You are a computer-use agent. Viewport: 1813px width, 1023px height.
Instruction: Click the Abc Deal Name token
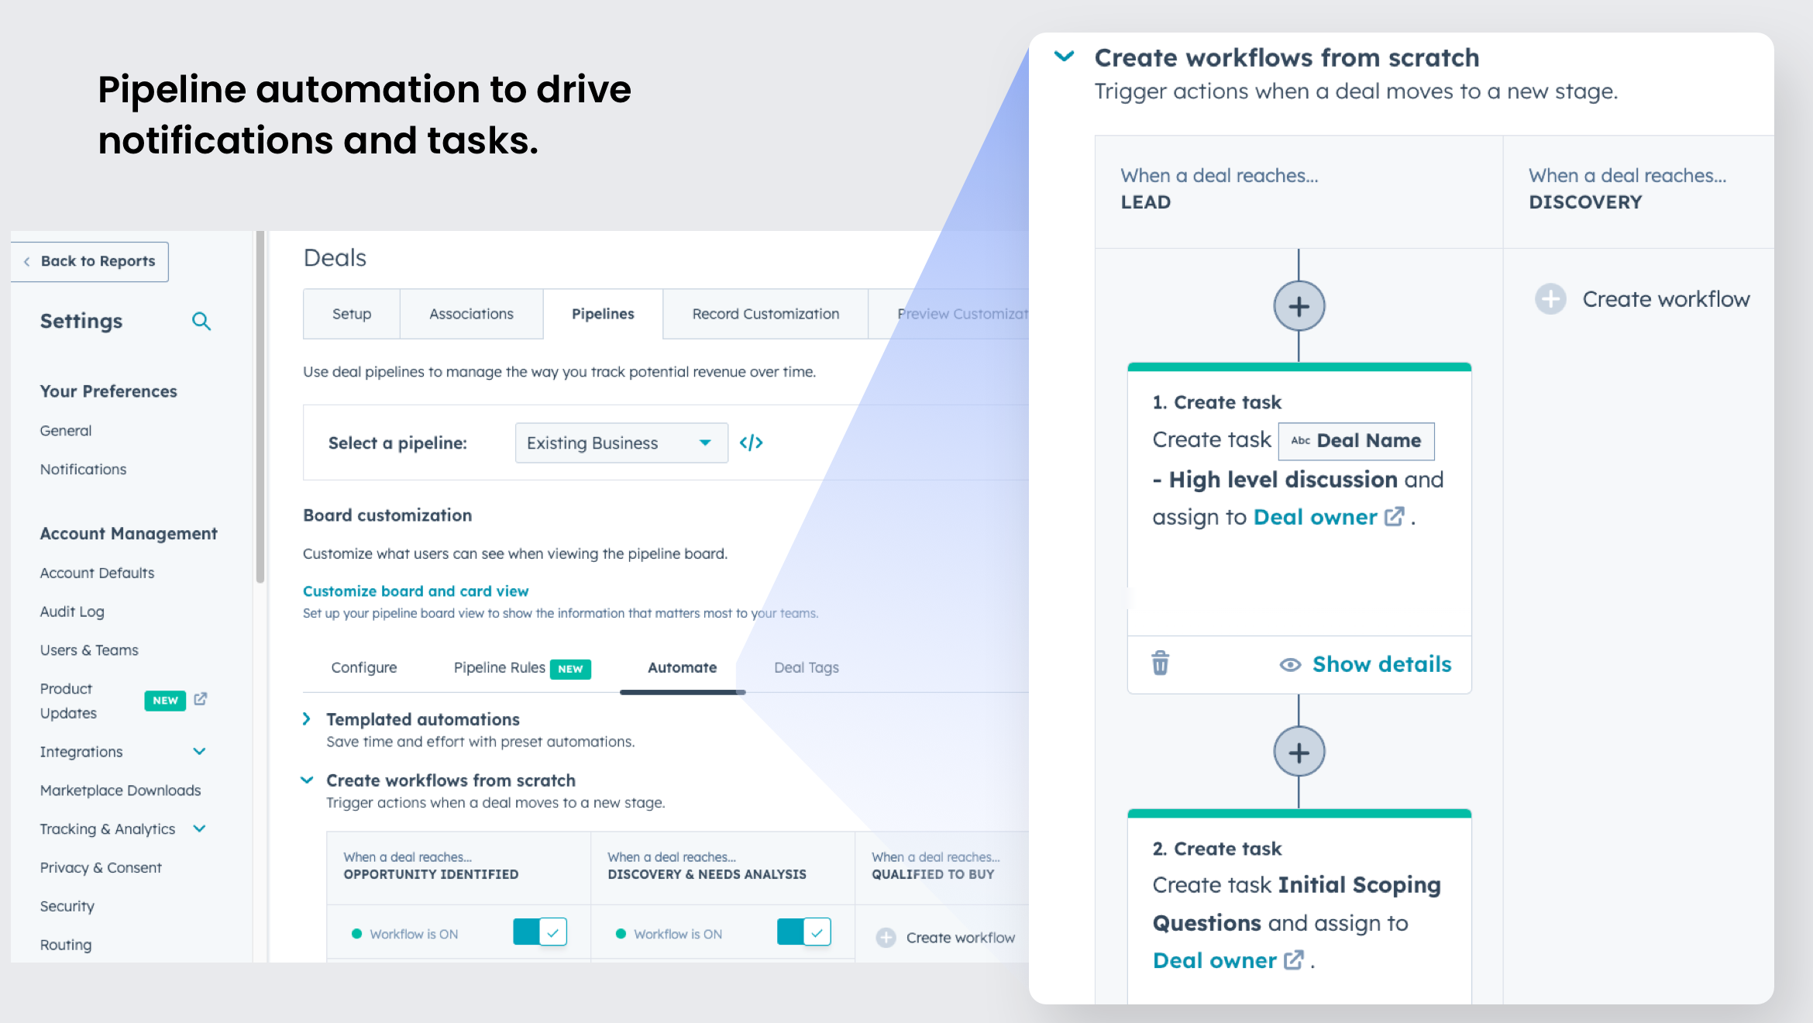pyautogui.click(x=1356, y=441)
